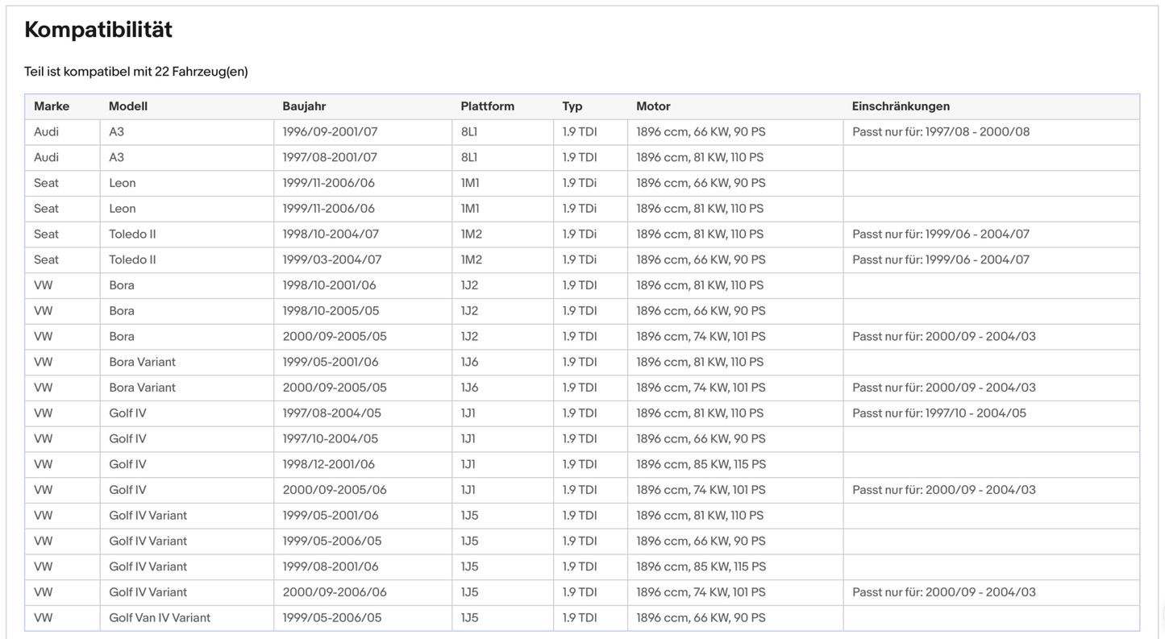Screen dimensions: 1165x639
Task: Click the 'Modell' column header
Action: 128,106
